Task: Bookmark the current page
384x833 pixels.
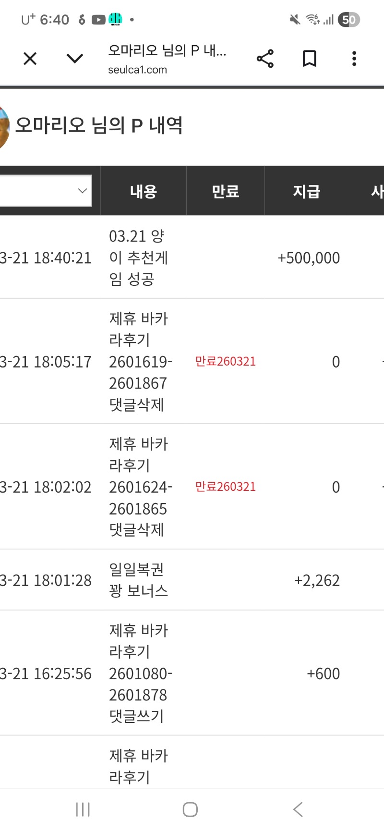Action: tap(310, 59)
